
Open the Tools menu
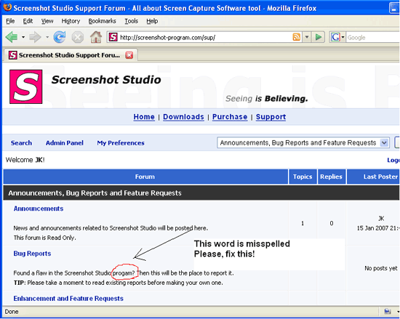tap(132, 21)
